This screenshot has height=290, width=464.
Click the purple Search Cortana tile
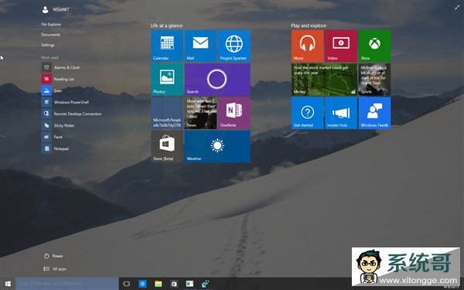click(x=217, y=80)
